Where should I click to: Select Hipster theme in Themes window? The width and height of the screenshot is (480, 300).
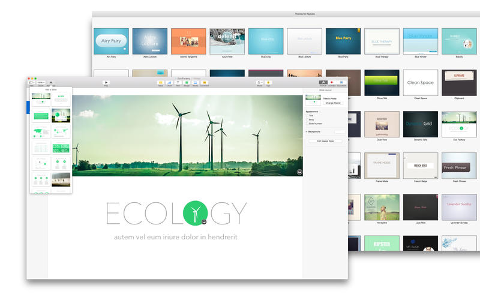click(382, 244)
